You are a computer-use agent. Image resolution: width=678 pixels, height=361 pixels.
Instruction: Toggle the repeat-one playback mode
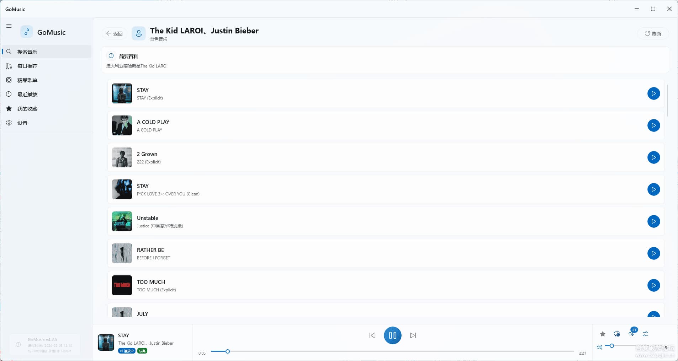click(x=617, y=334)
